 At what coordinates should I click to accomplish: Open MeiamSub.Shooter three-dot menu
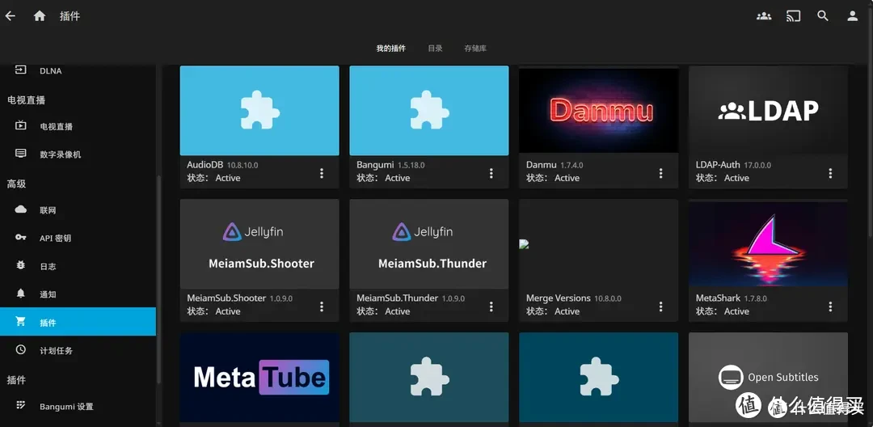pyautogui.click(x=321, y=307)
